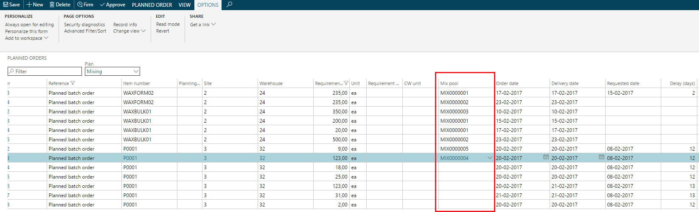Image resolution: width=699 pixels, height=212 pixels.
Task: Open the Delivery date calendar picker icon
Action: [601, 157]
